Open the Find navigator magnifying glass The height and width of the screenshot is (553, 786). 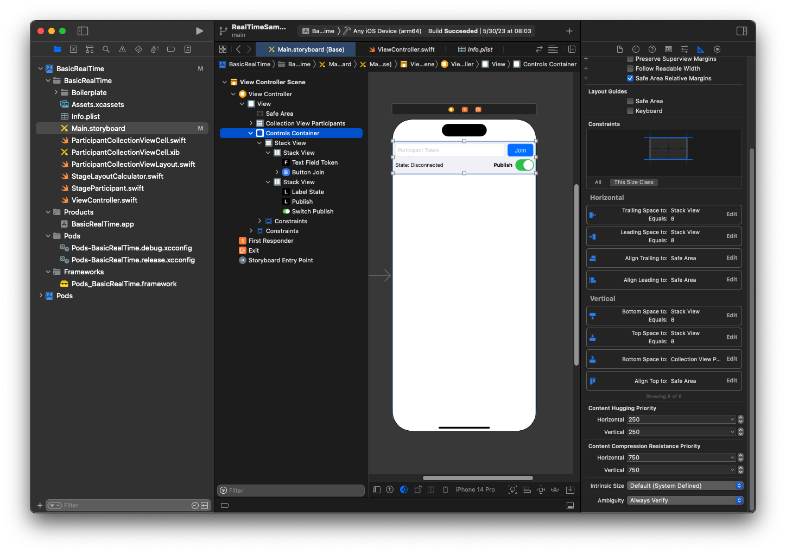tap(106, 49)
